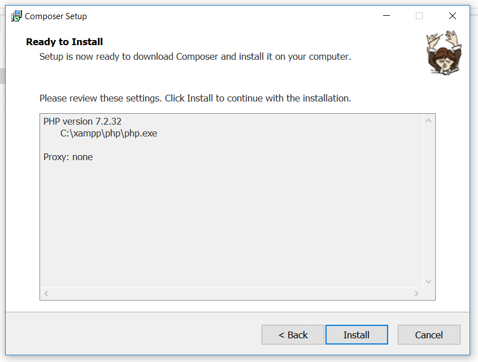Click the settings box scroll-down arrow
Screen dimensions: 478x362
(428, 281)
